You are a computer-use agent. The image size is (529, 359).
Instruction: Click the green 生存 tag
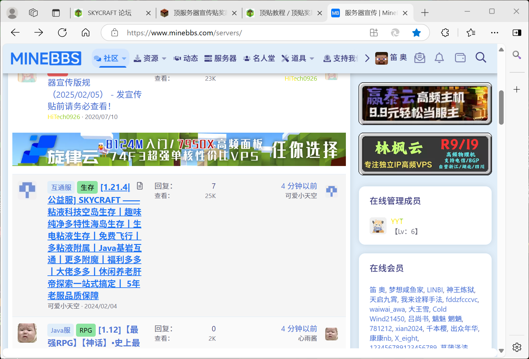[87, 187]
